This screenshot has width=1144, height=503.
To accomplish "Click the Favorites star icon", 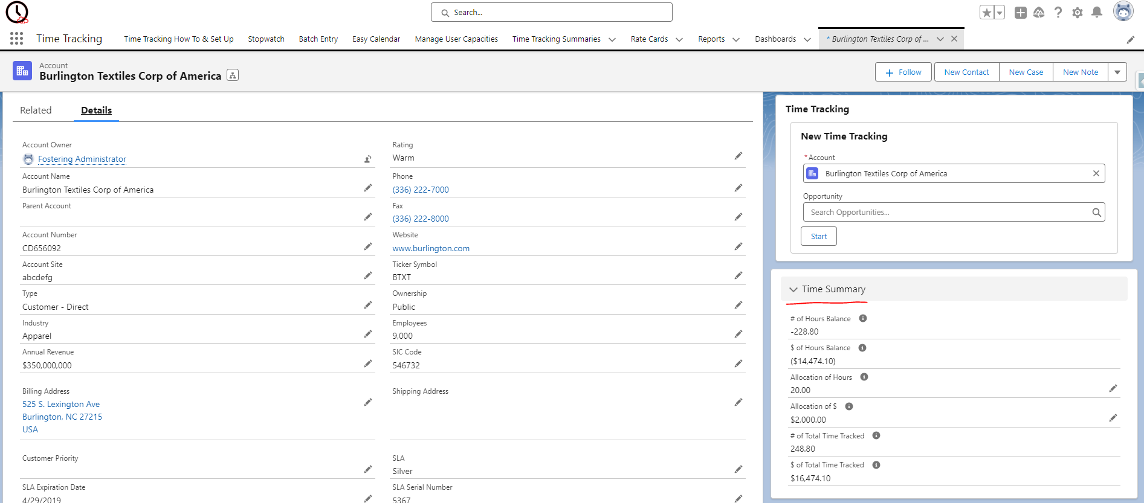I will [987, 13].
